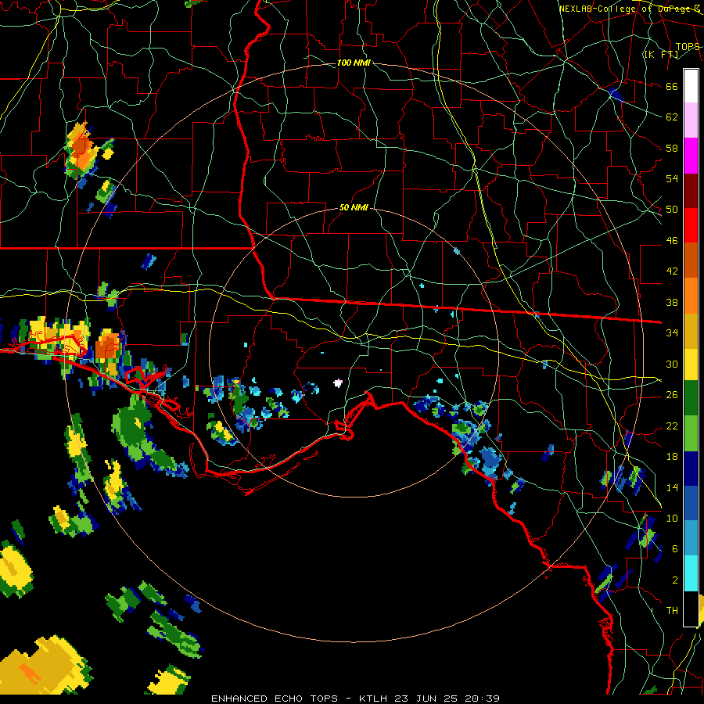Click the TH threshold legend label
704x704 pixels.
coord(672,611)
